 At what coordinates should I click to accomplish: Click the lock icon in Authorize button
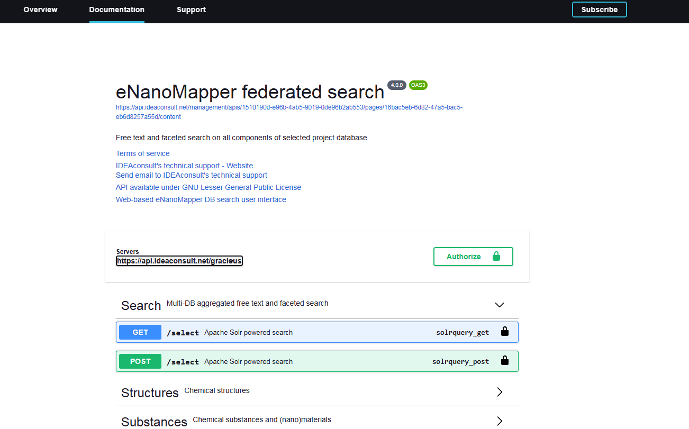click(x=496, y=257)
